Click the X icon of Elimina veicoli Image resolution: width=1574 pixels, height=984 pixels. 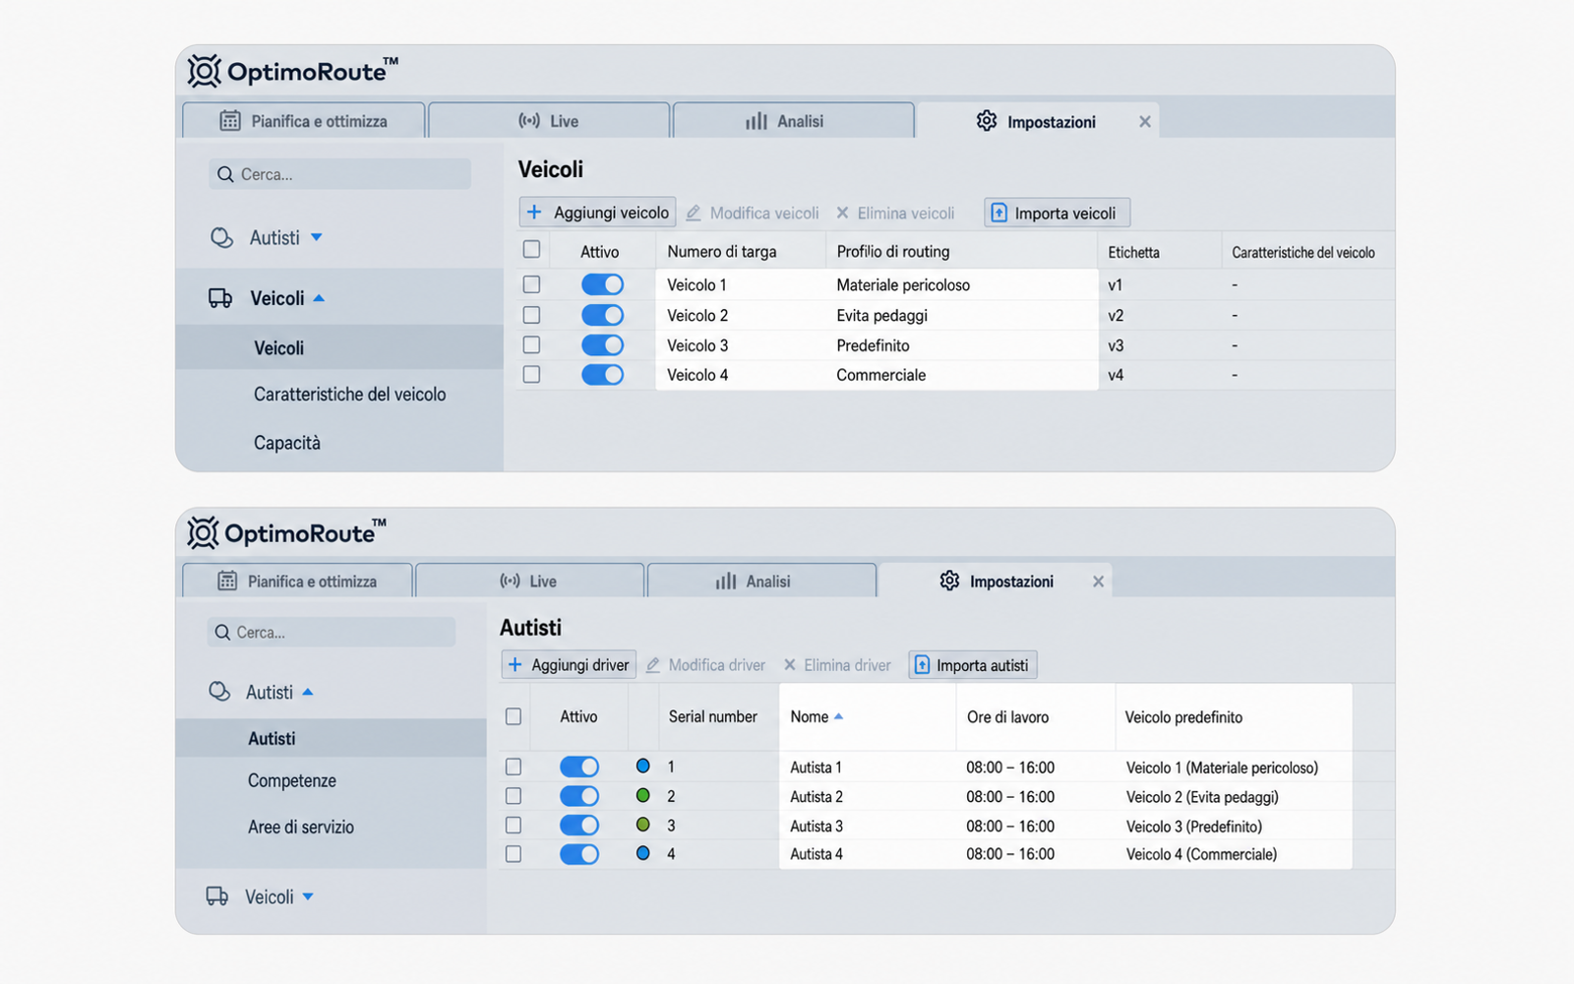(x=842, y=213)
